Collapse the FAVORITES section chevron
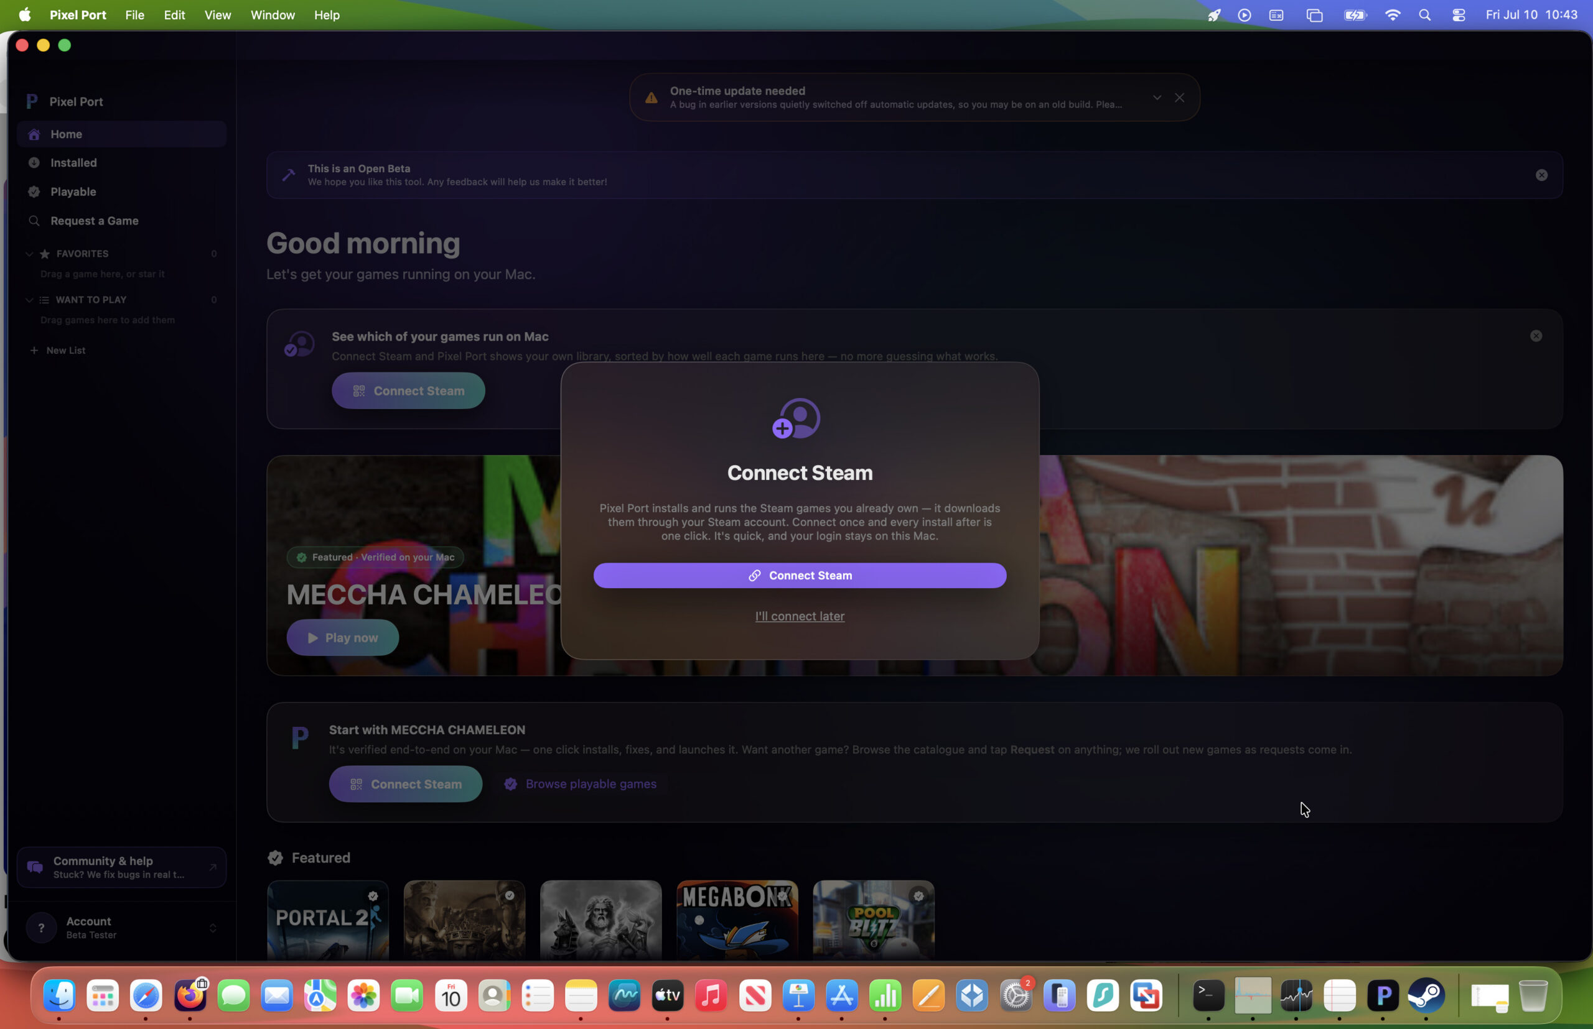The height and width of the screenshot is (1029, 1593). click(x=29, y=254)
